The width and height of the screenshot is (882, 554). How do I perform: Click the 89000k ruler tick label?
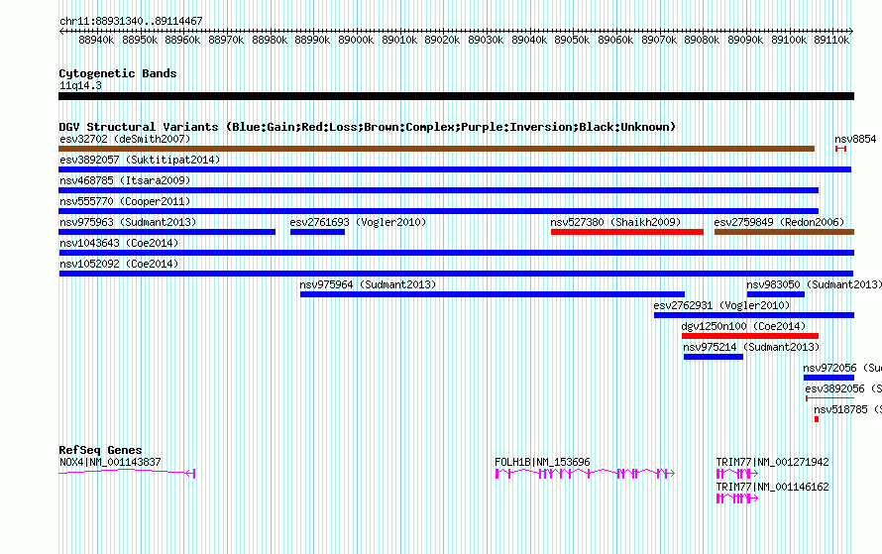[x=356, y=40]
